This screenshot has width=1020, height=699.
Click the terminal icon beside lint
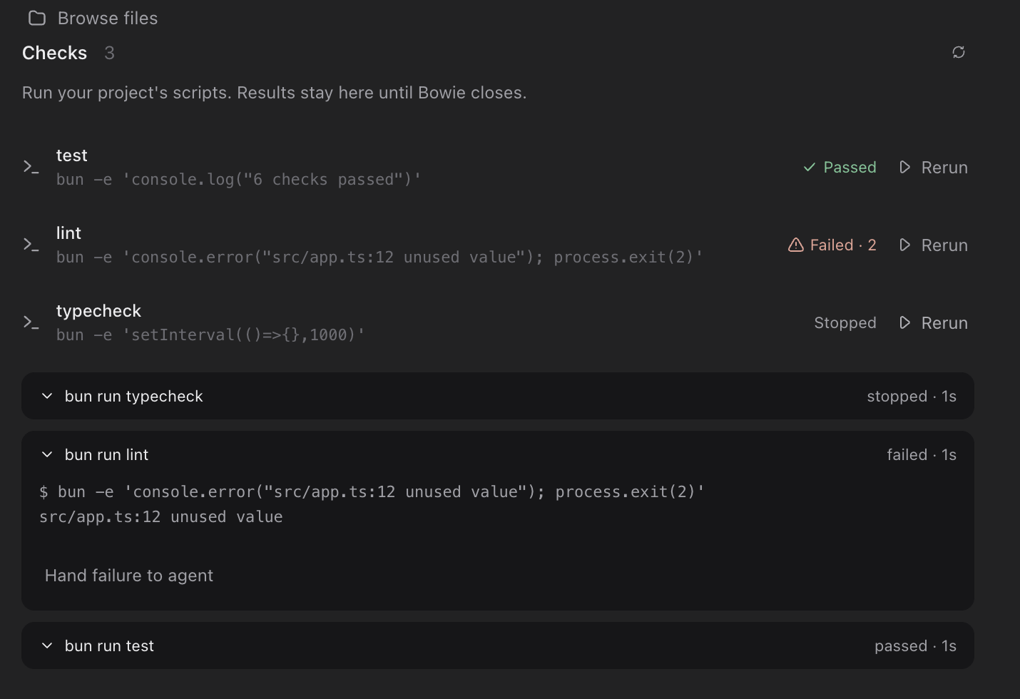tap(31, 245)
